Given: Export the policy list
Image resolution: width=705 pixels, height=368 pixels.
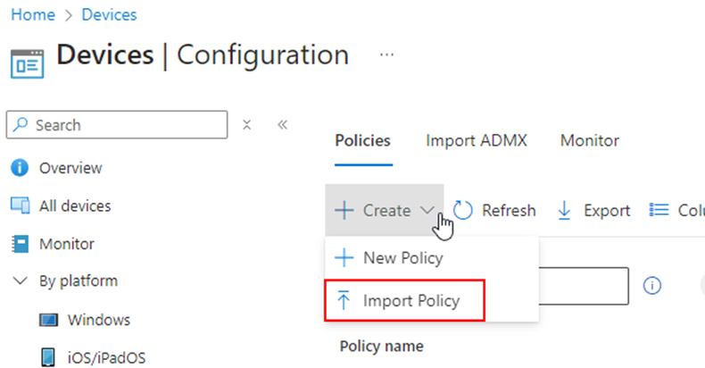Looking at the screenshot, I should 593,211.
